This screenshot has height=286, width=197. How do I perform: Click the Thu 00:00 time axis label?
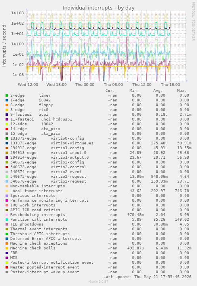85,85
